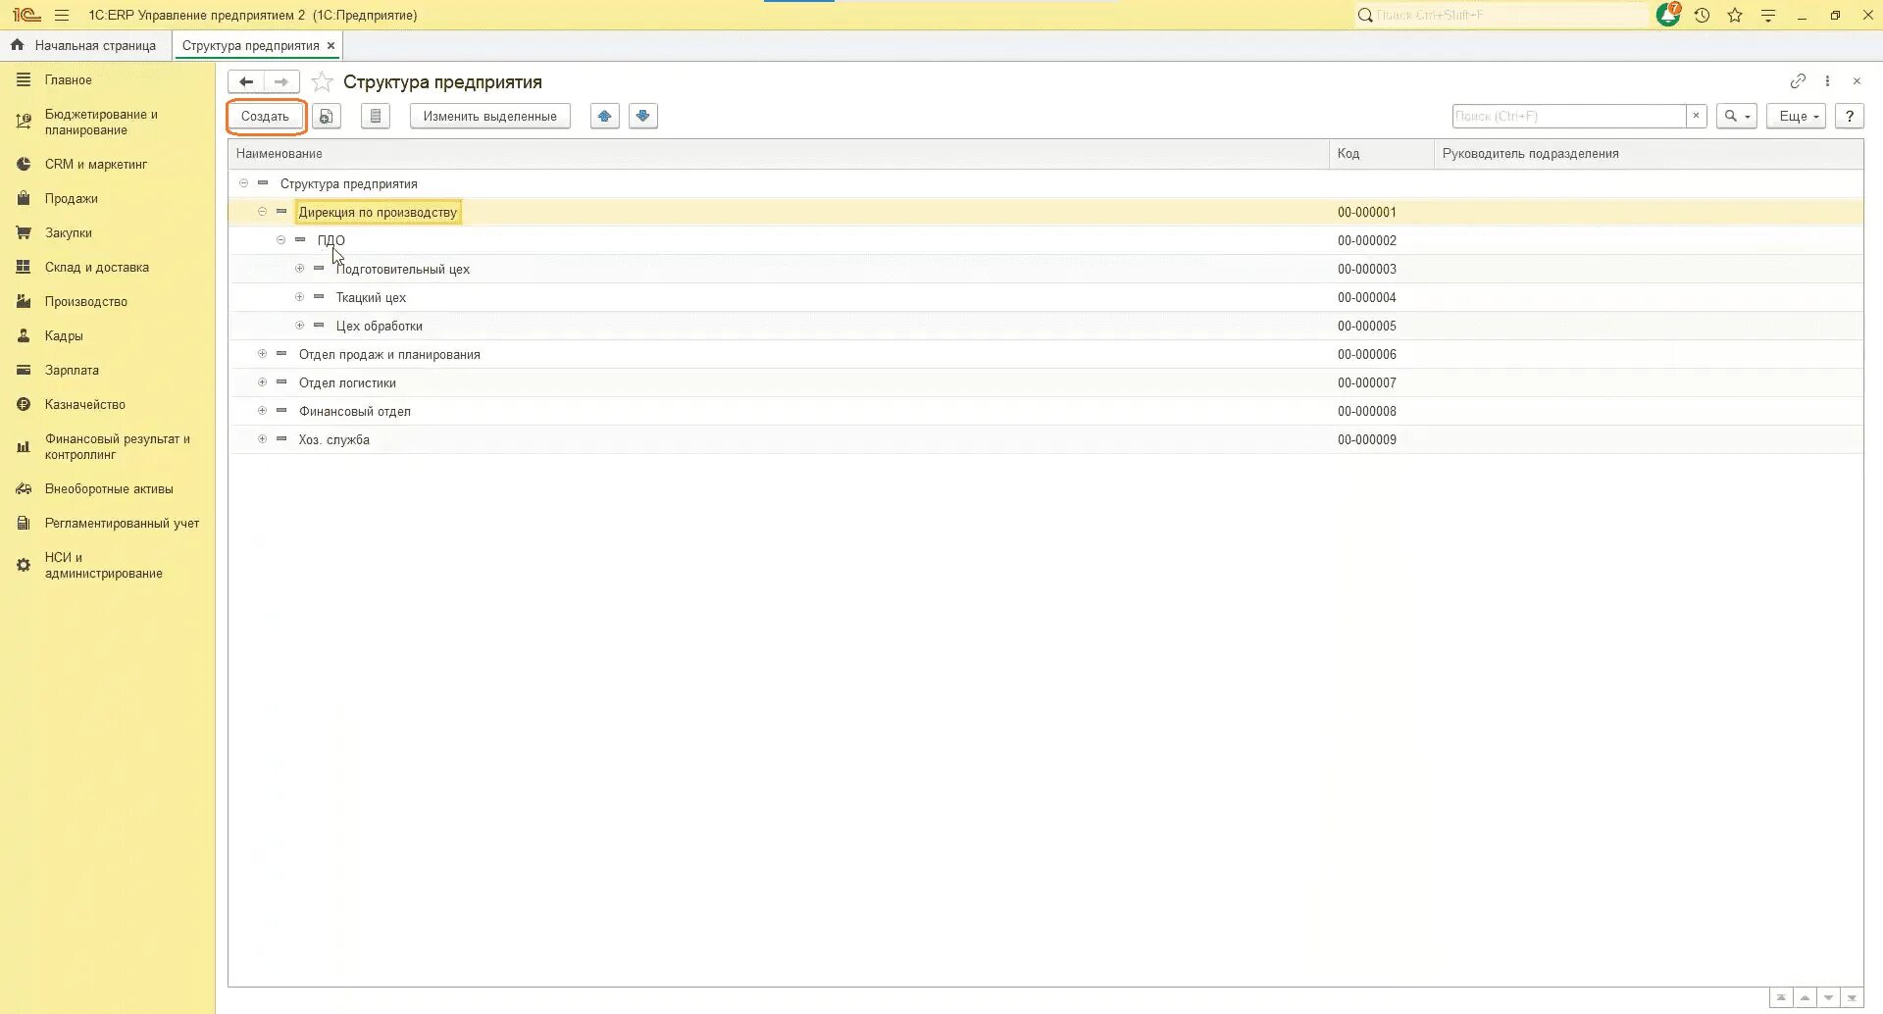Open Производство section
Image resolution: width=1883 pixels, height=1014 pixels.
(x=85, y=301)
